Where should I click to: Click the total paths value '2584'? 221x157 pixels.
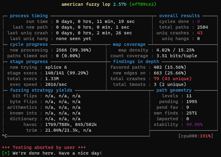[x=203, y=27]
